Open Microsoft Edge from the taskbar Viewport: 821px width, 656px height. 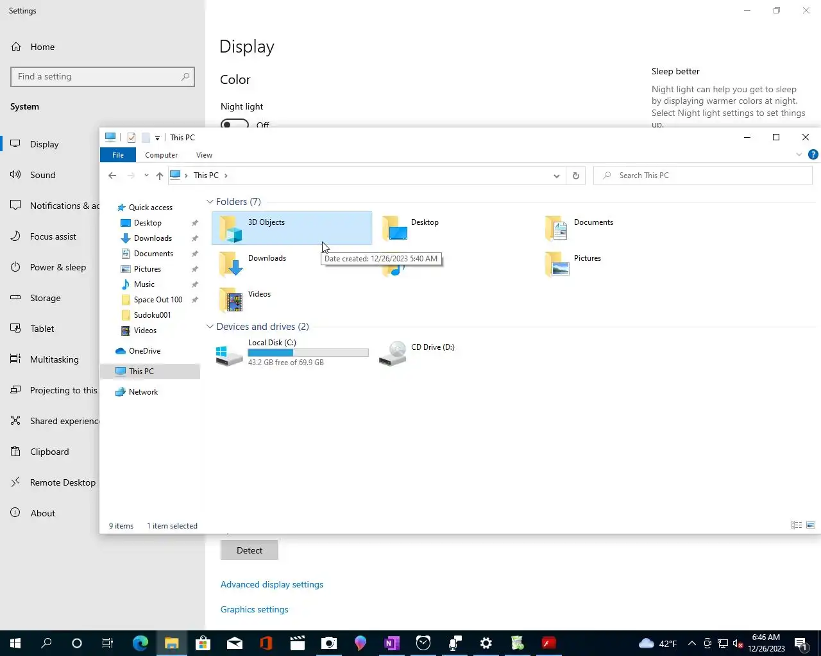(x=140, y=643)
